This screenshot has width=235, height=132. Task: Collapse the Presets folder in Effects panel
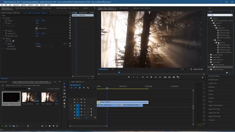tap(209, 18)
